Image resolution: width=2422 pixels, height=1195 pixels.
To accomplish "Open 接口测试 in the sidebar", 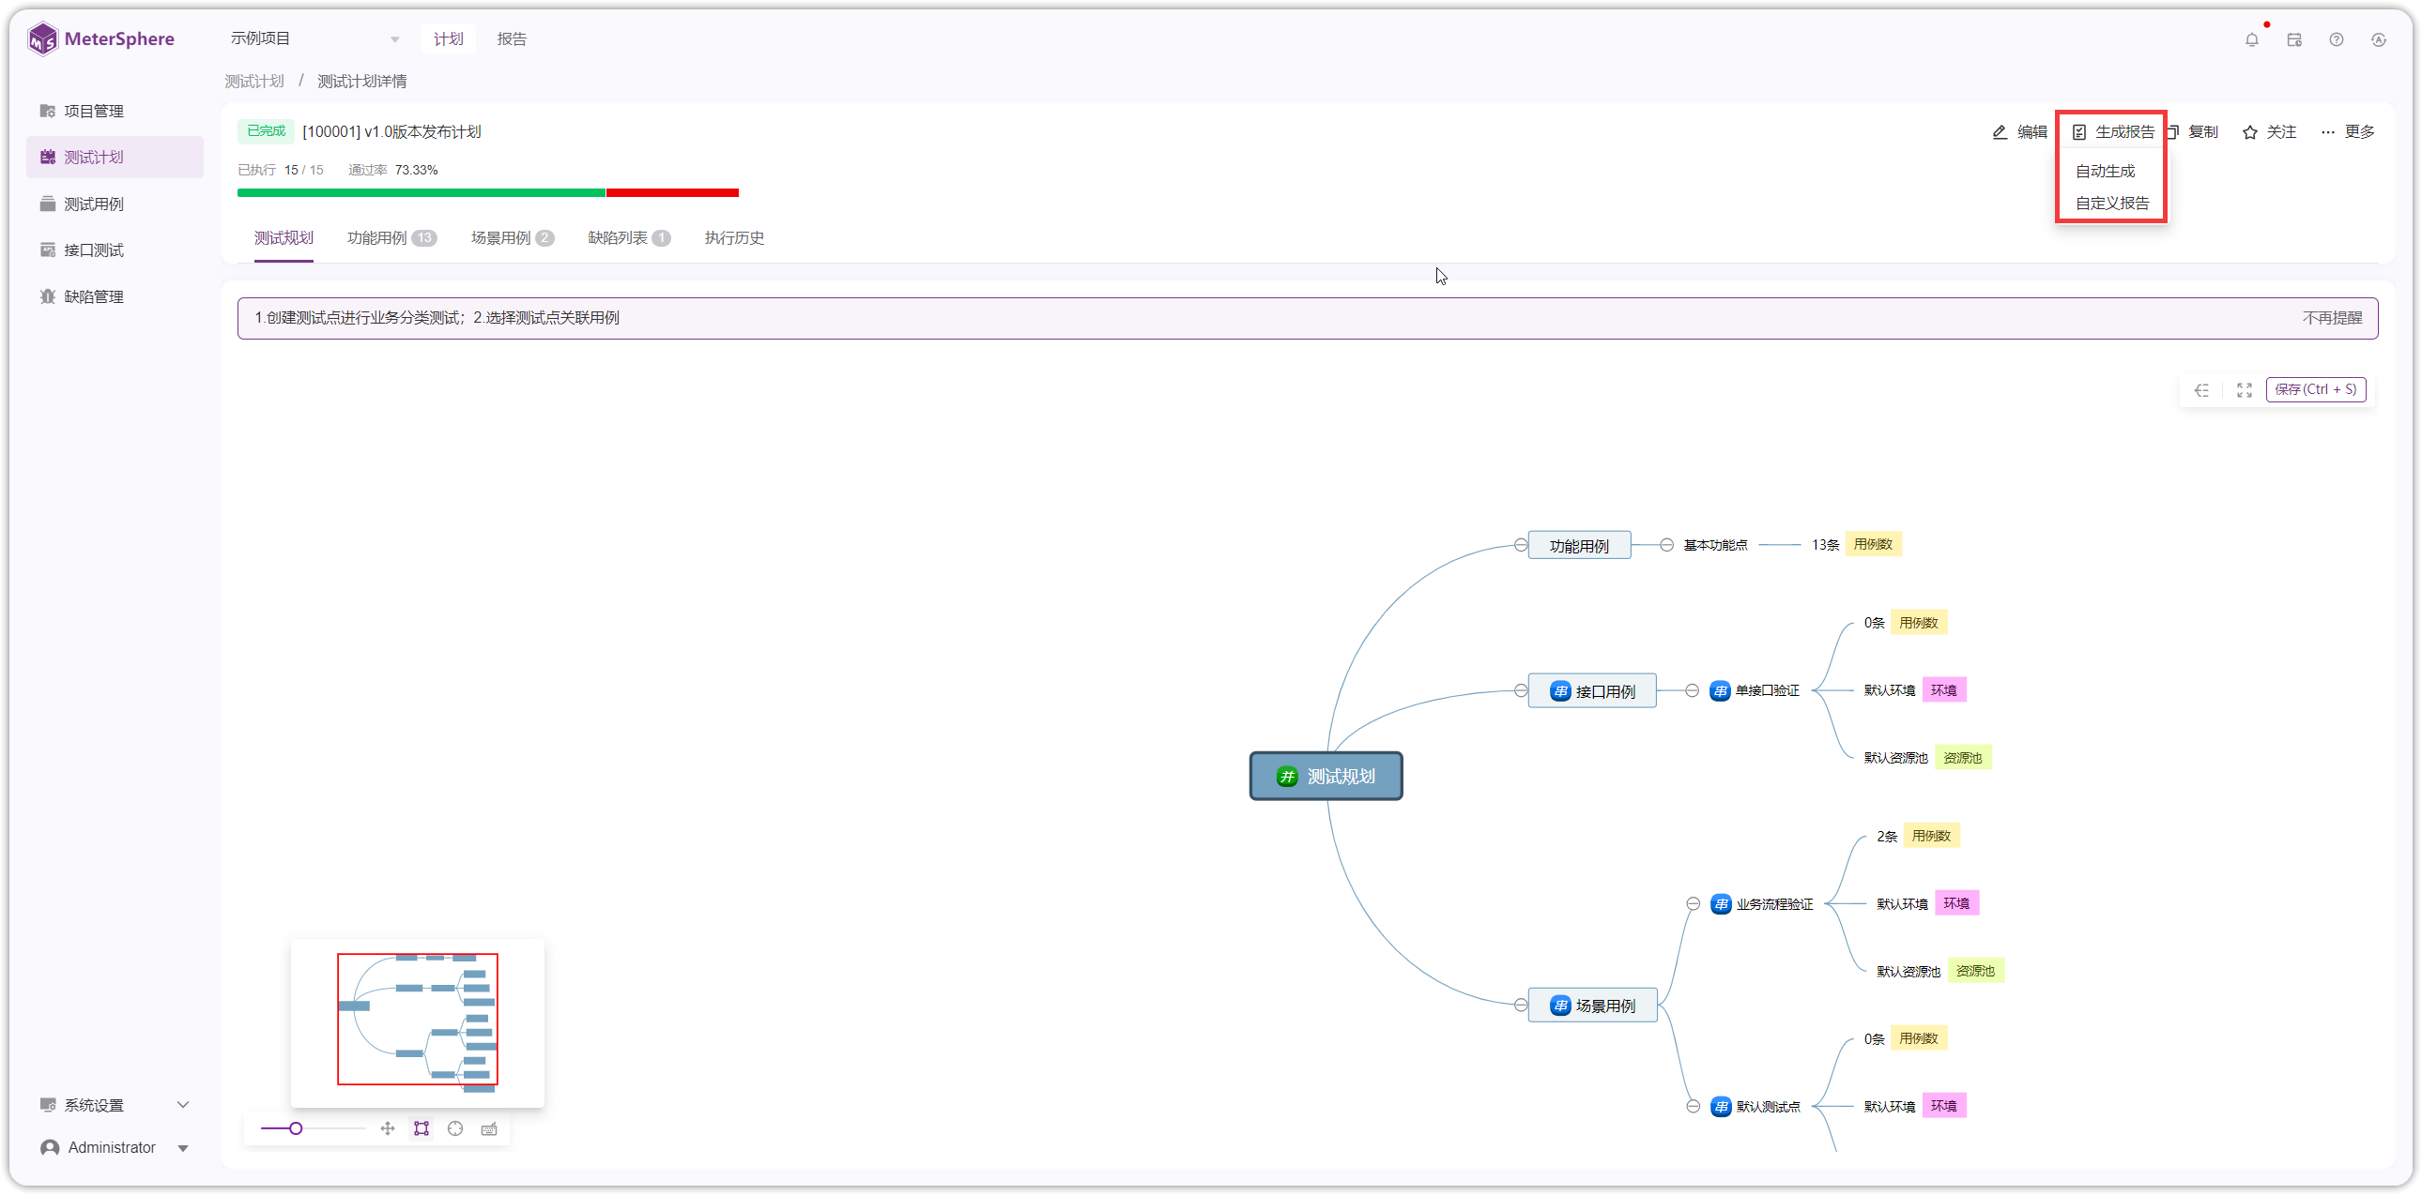I will pyautogui.click(x=115, y=250).
